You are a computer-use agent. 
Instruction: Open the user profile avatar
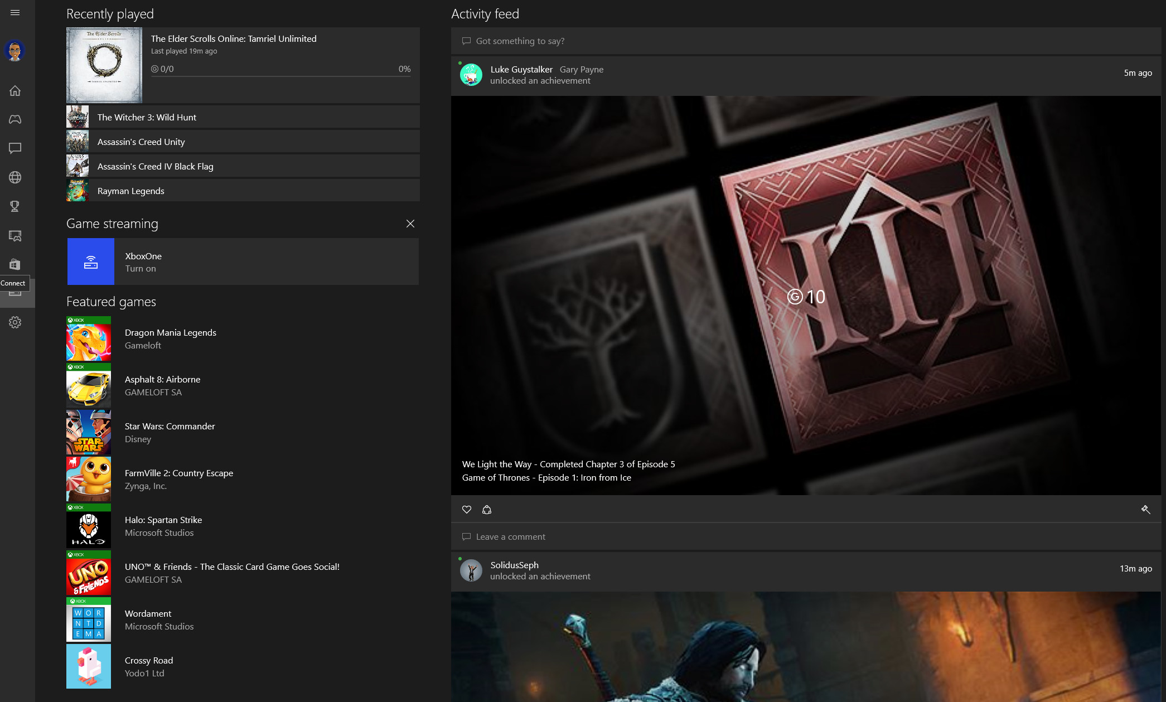pos(15,51)
